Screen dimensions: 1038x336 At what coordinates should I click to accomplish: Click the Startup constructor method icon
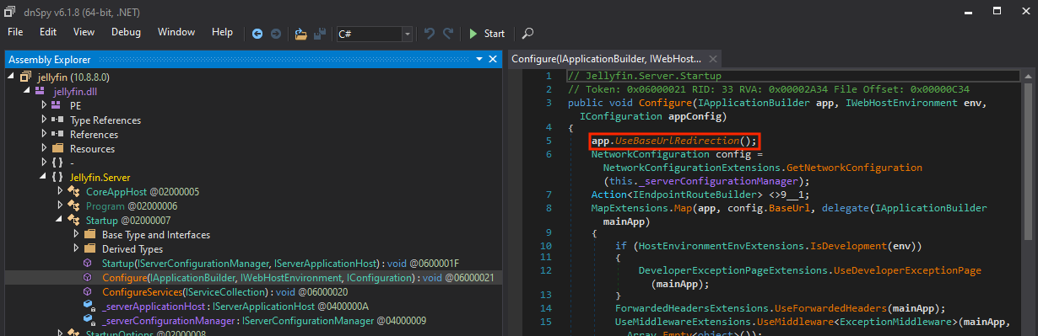coord(88,264)
